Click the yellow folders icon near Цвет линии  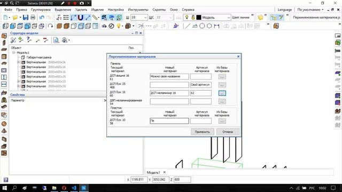260,18
